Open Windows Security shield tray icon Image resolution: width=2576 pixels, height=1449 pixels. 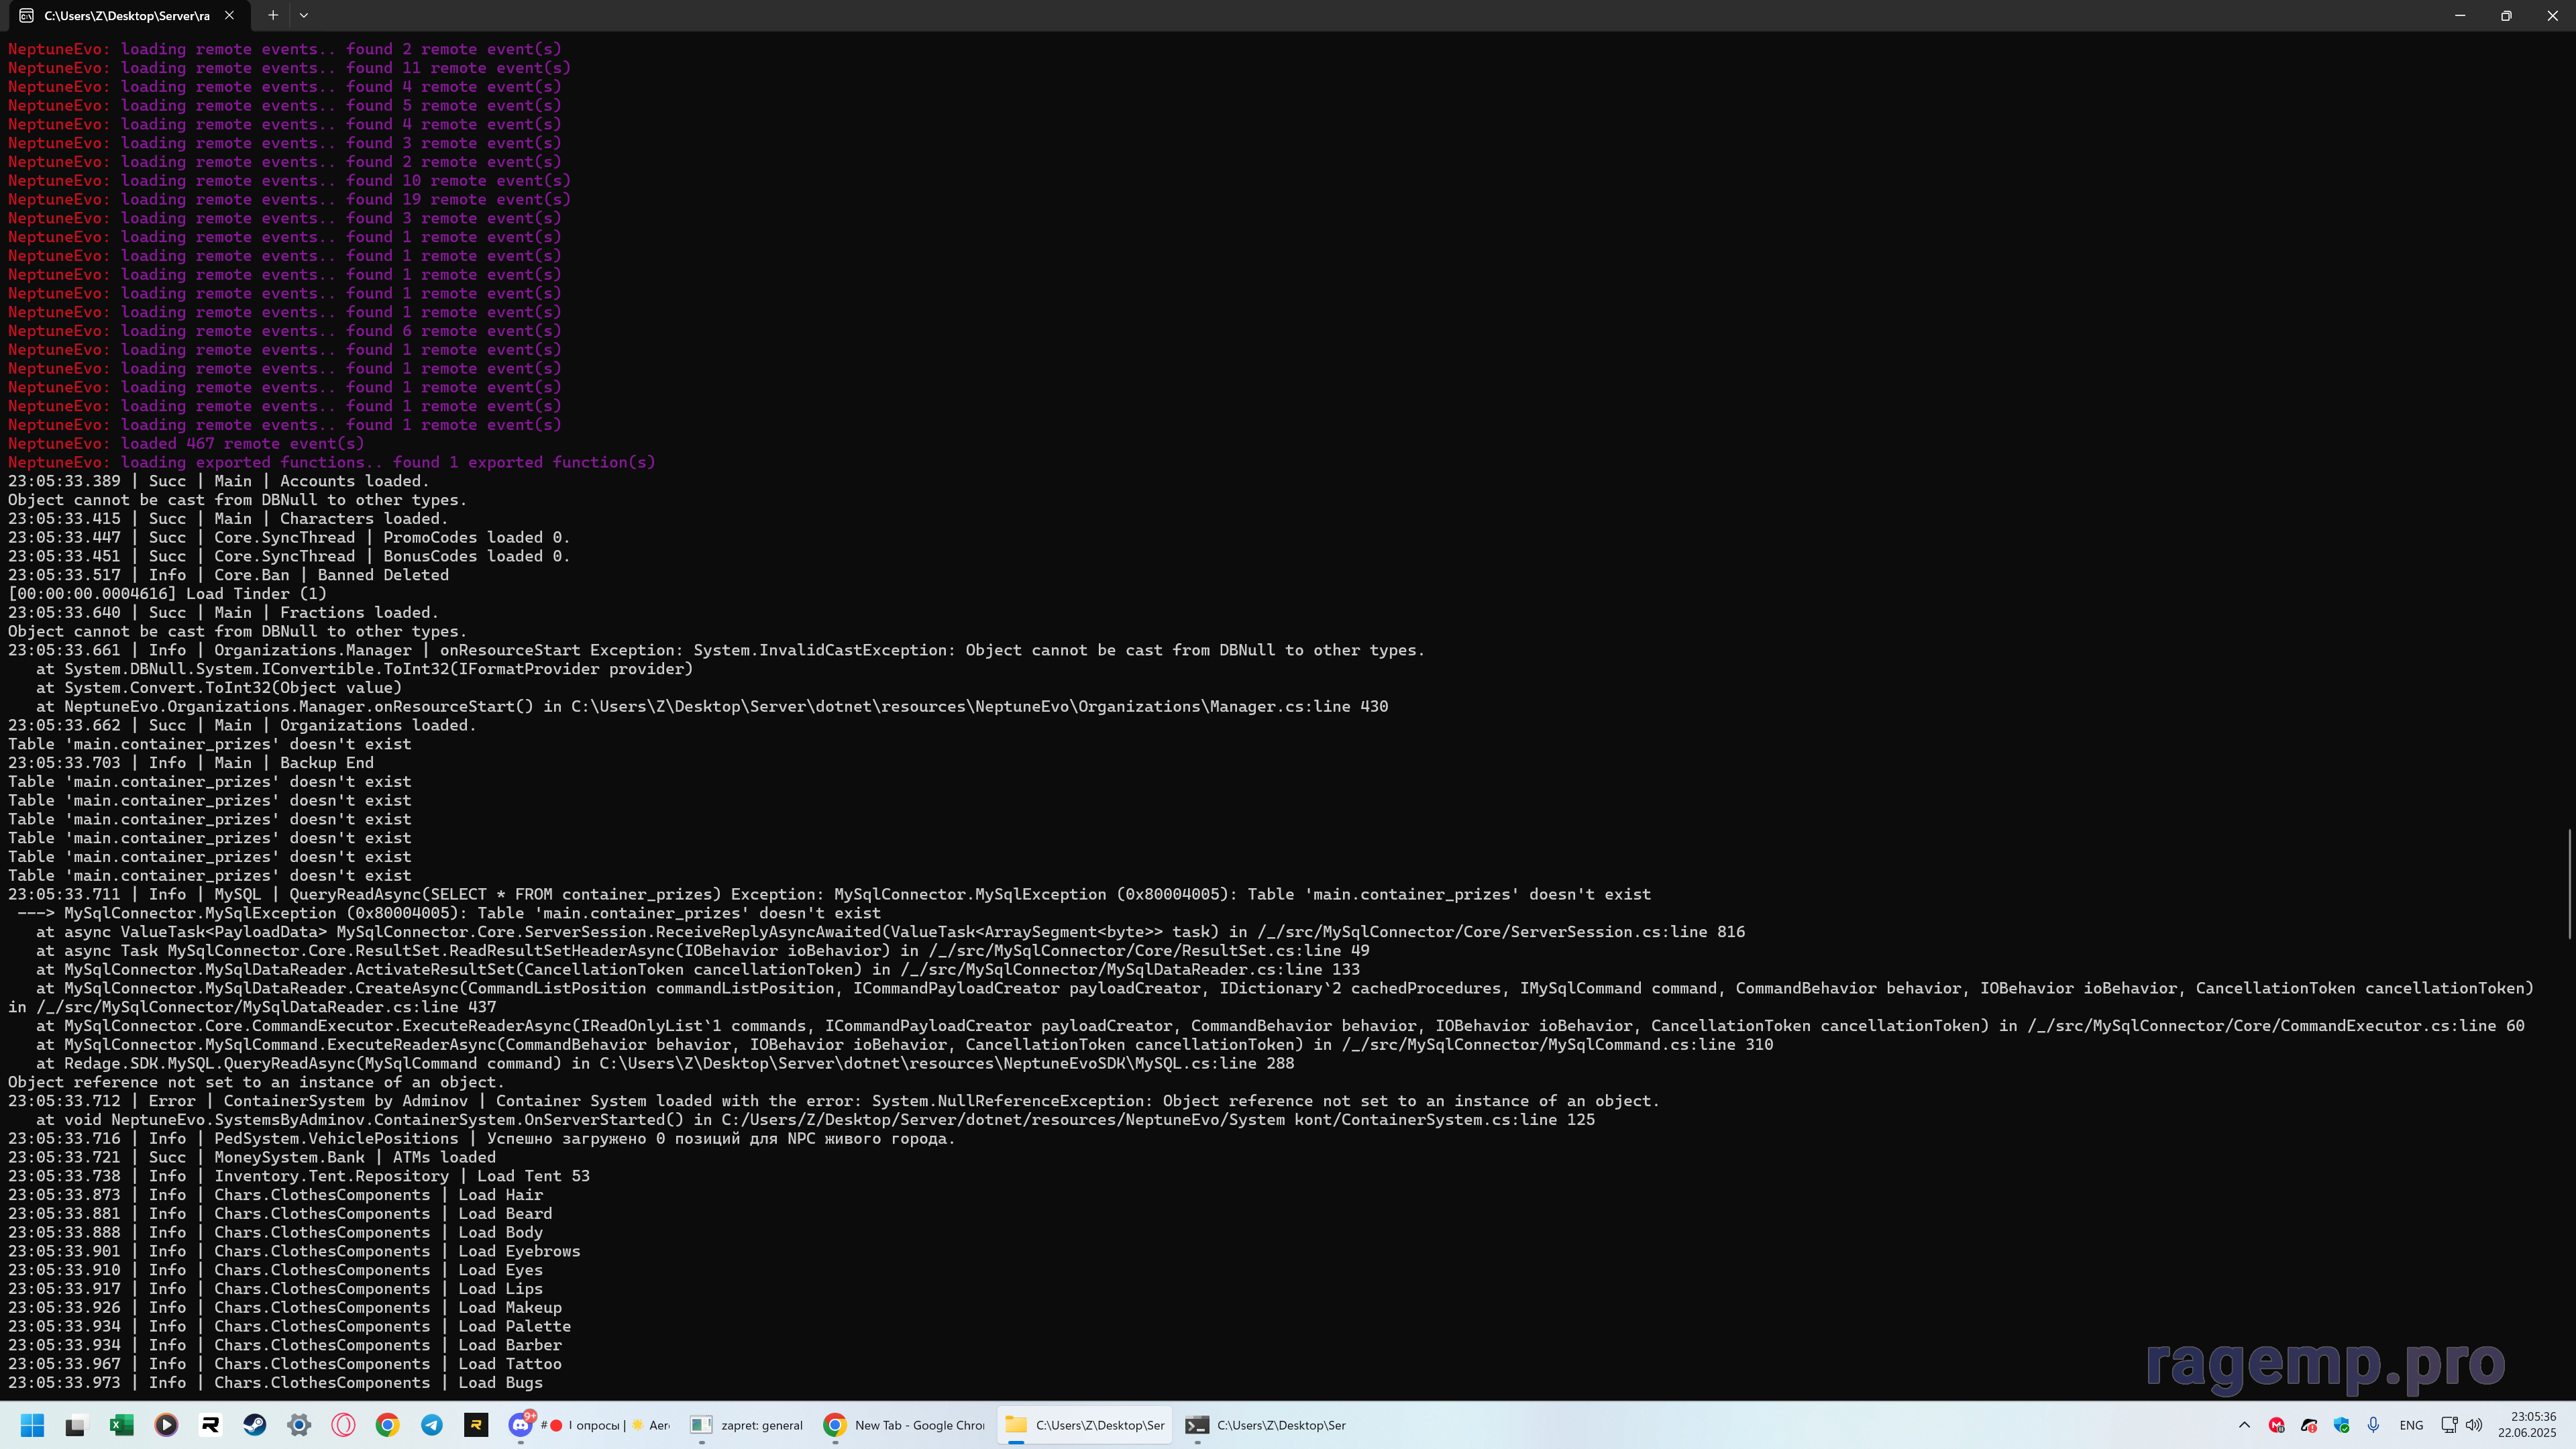point(2341,1425)
